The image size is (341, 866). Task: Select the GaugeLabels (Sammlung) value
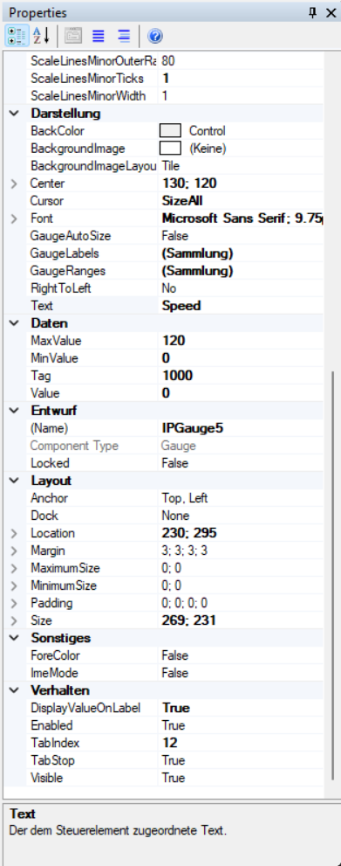197,253
